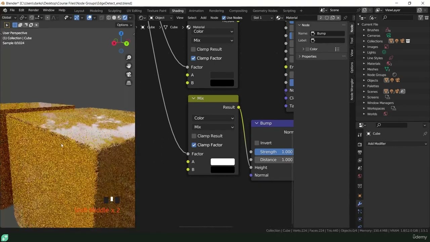Click the Node Name field showing Bump
430x242 pixels.
[328, 33]
